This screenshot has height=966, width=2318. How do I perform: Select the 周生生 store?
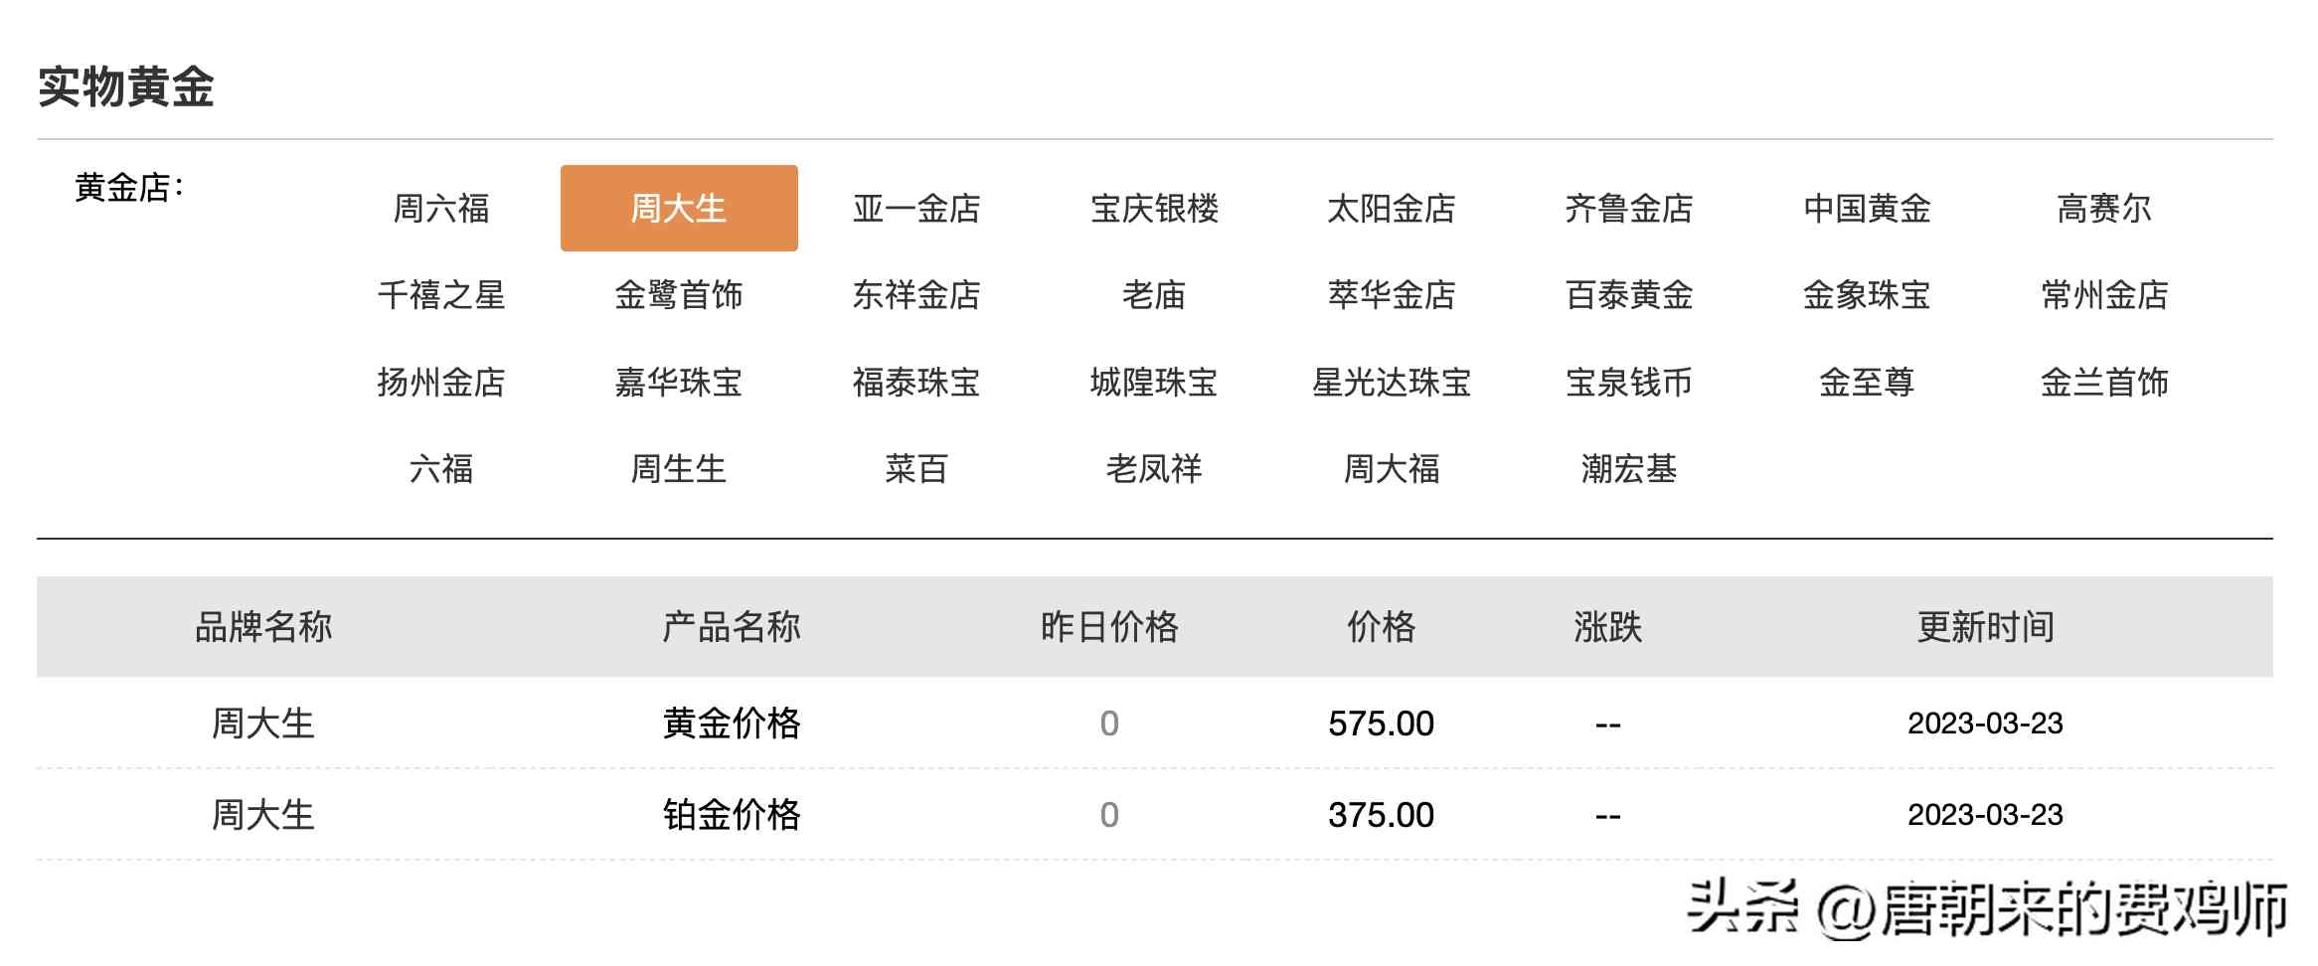click(679, 469)
